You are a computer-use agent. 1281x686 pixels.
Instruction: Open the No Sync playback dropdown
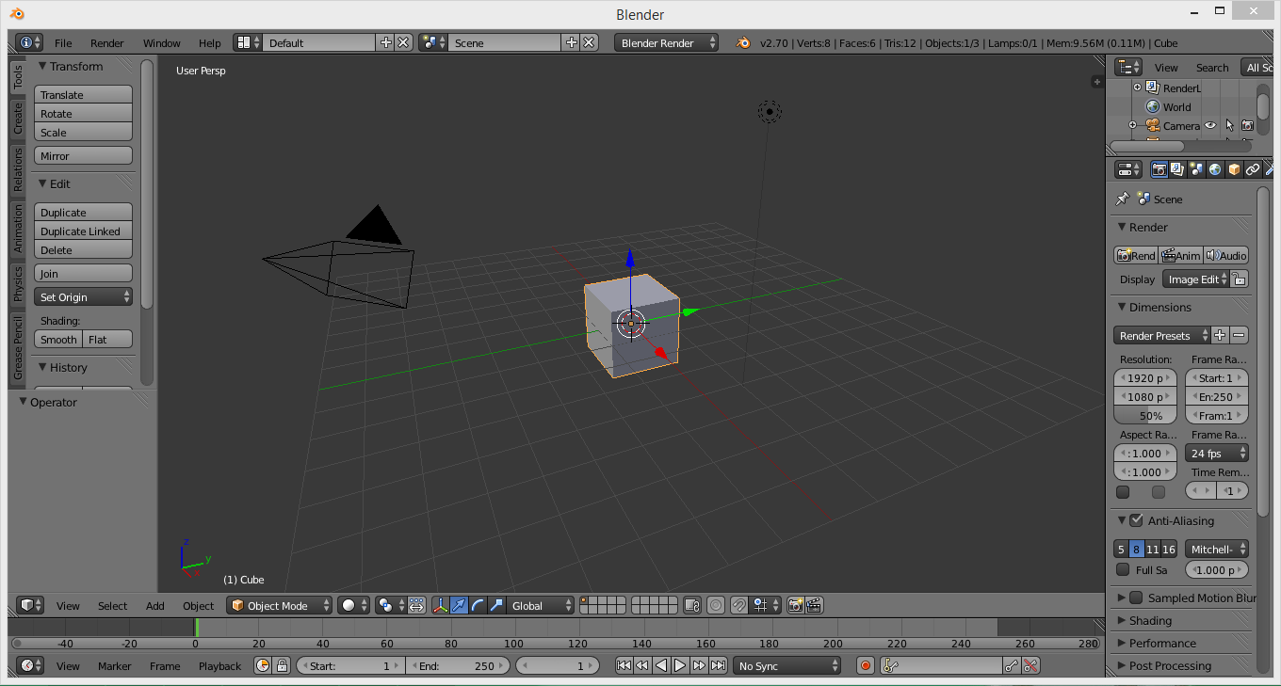click(786, 665)
